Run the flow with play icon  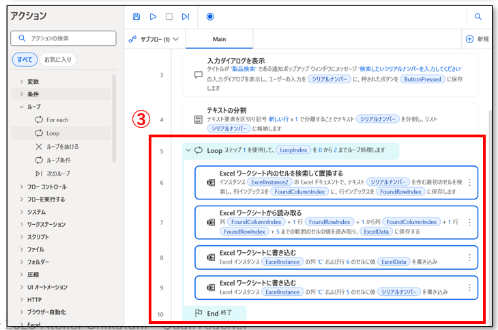(x=153, y=16)
